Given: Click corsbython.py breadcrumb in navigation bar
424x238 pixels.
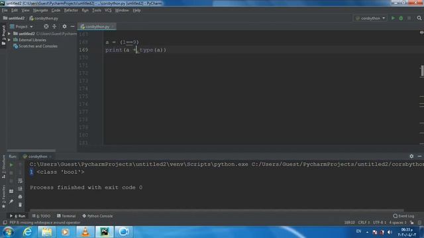Looking at the screenshot, I should 44,18.
